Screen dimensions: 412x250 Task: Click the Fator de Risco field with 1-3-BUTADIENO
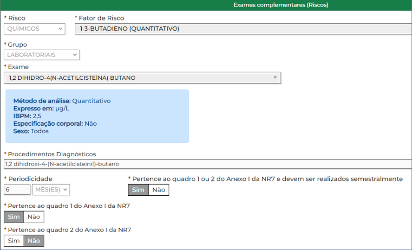pos(242,29)
